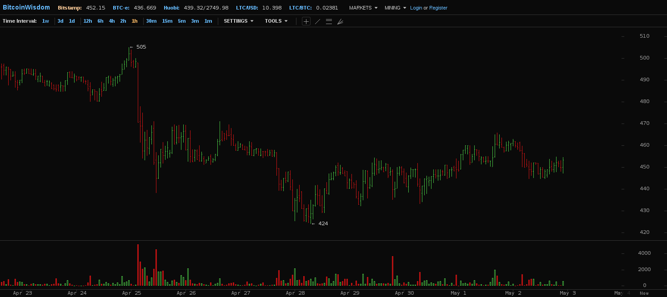The height and width of the screenshot is (297, 667).
Task: Switch time interval to 1w
Action: click(x=45, y=21)
